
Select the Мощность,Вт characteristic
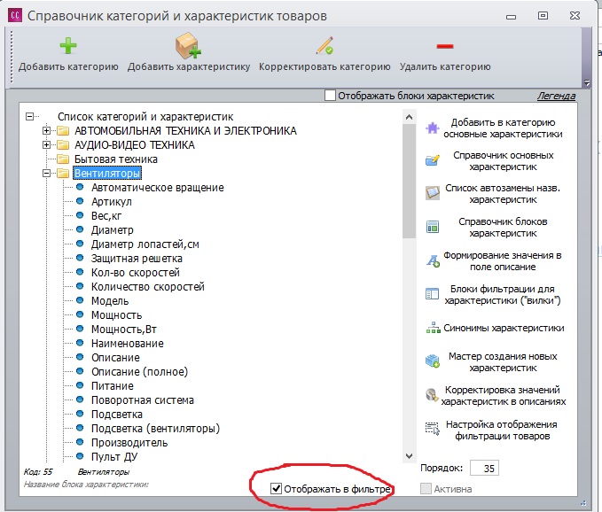124,329
